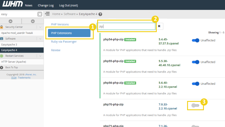Enable the php71-php-zip extension switch
Viewport: 225px width, 127px height.
[x=195, y=126]
